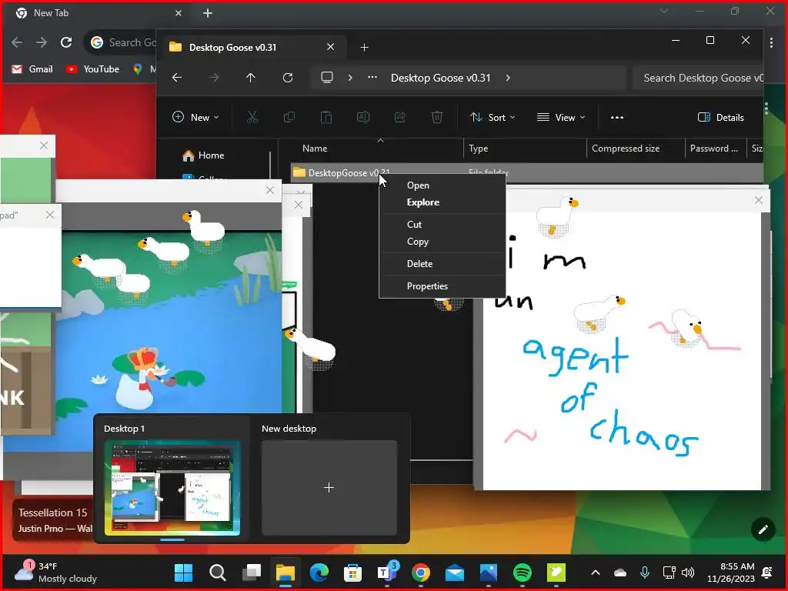Image resolution: width=788 pixels, height=591 pixels.
Task: Click the microphone icon in system tray
Action: [645, 573]
